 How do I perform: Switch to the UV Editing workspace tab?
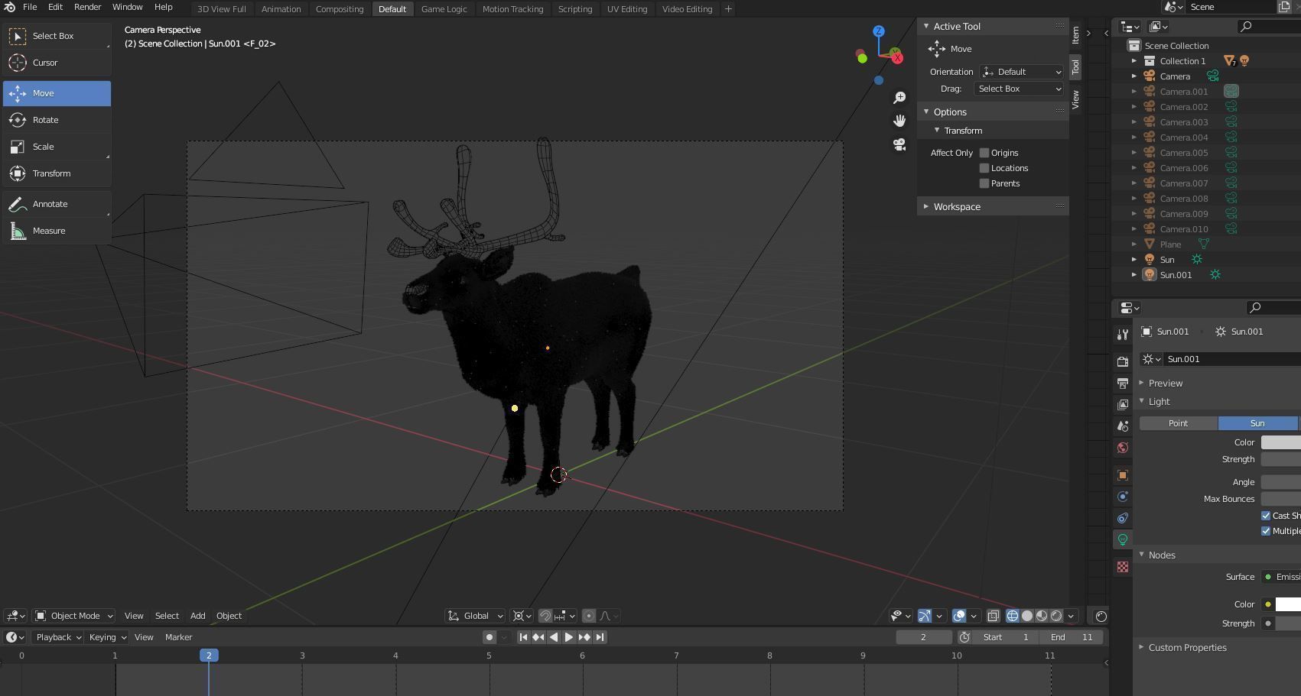coord(627,9)
